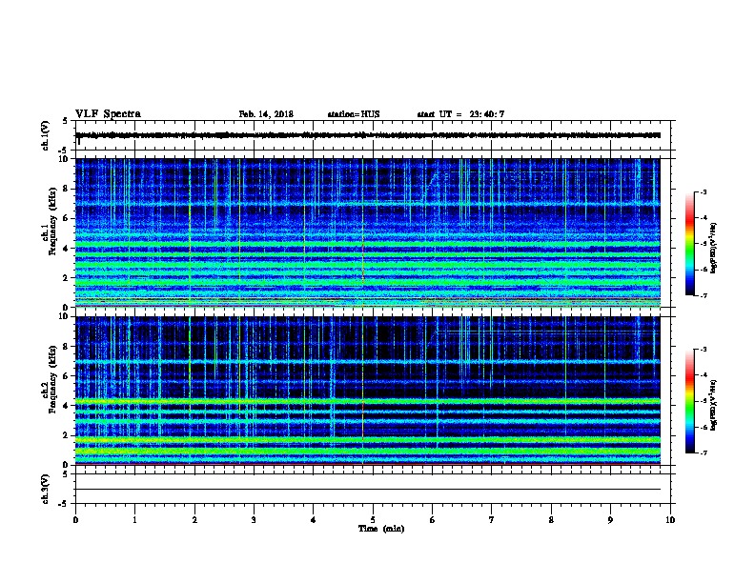Viewport: 755px width, 583px height.
Task: Click time axis tick label "6"
Action: pyautogui.click(x=433, y=520)
